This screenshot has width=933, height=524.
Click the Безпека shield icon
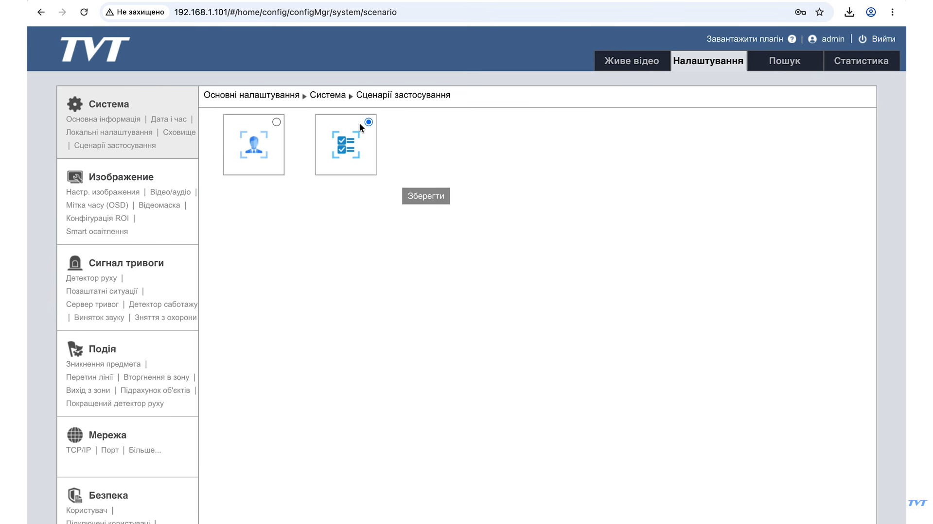point(75,495)
